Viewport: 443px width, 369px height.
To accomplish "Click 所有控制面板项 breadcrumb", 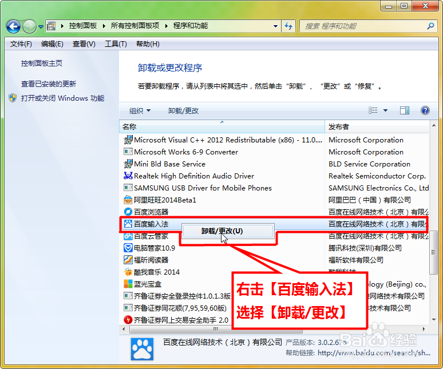I will 135,26.
